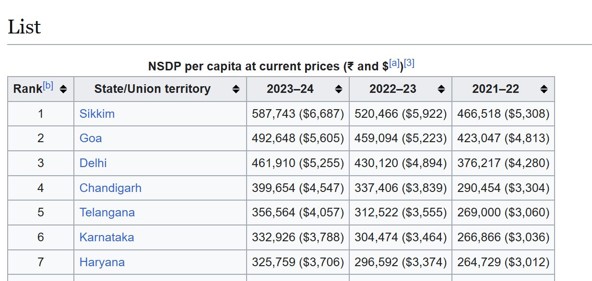The height and width of the screenshot is (281, 592).
Task: Click State/Union territory sort arrows
Action: click(x=236, y=89)
